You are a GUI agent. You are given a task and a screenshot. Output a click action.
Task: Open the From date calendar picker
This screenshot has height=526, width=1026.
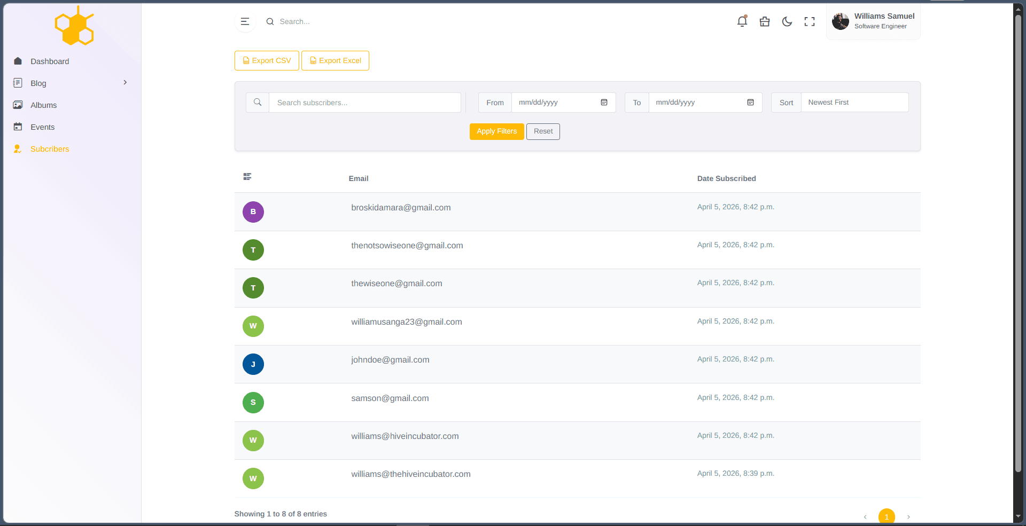coord(604,103)
